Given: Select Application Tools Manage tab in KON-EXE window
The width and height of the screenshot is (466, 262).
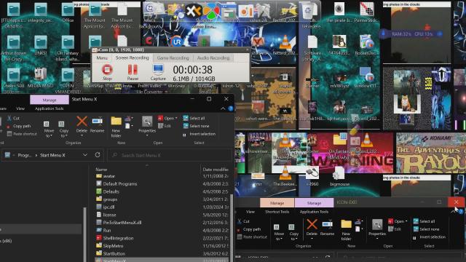Looking at the screenshot, I should click(314, 203).
